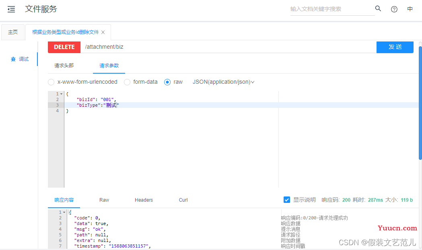Open the 响应内容 response tab
Viewport: 422px width, 250px height.
(64, 200)
